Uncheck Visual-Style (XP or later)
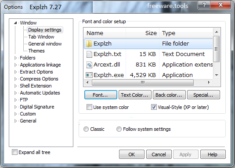 pyautogui.click(x=154, y=107)
